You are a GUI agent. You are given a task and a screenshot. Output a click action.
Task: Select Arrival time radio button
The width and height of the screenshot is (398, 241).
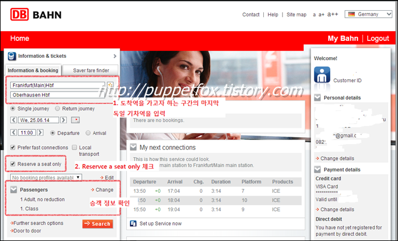[x=88, y=133]
